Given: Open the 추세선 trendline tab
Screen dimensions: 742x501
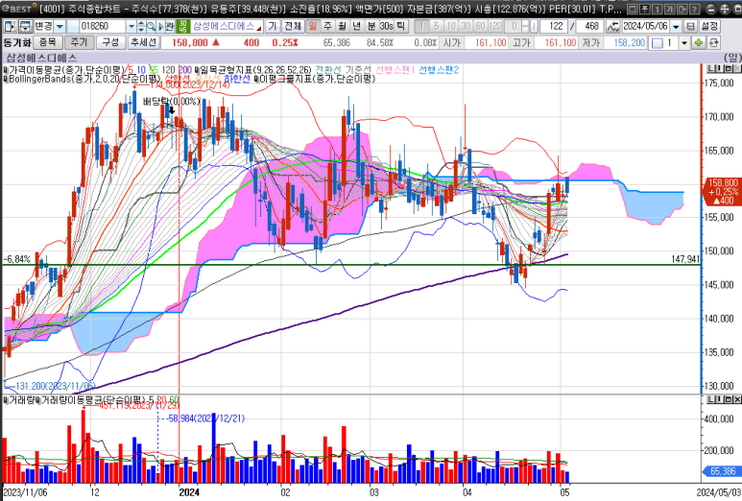Looking at the screenshot, I should click(x=142, y=42).
